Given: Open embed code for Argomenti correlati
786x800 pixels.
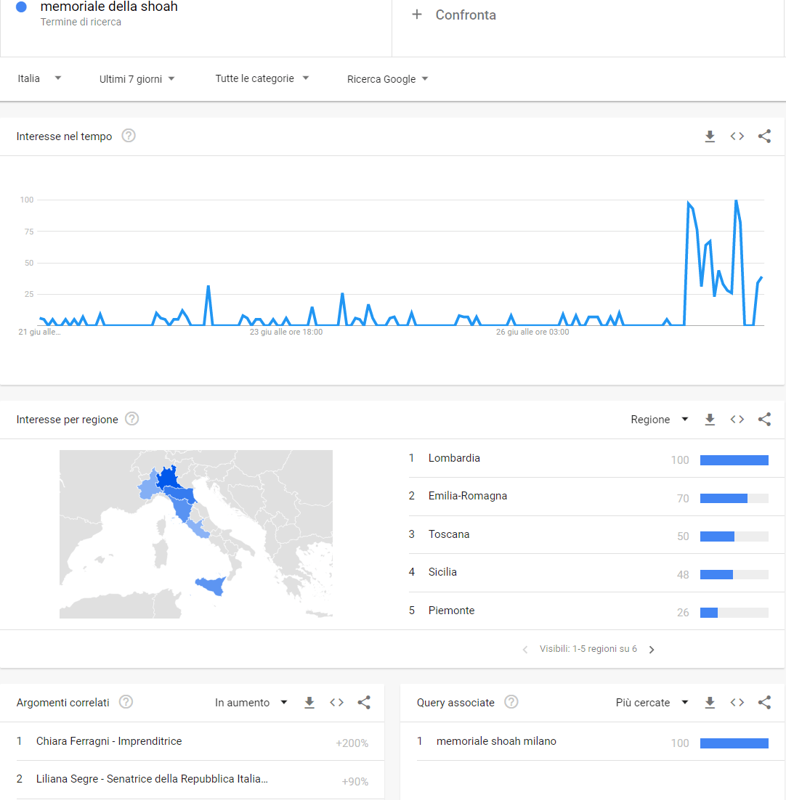Looking at the screenshot, I should click(x=336, y=703).
